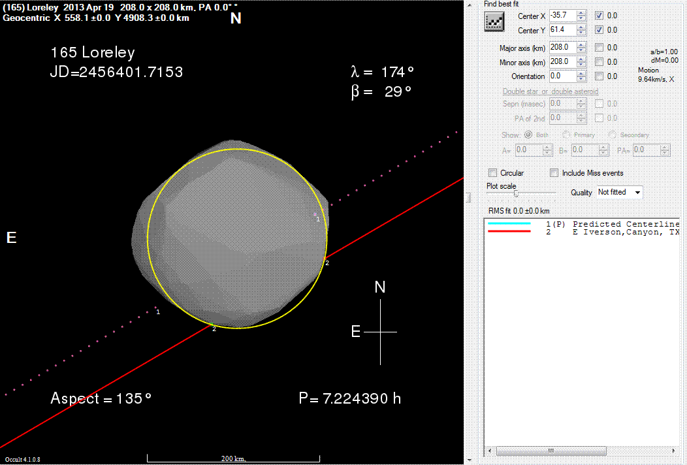Click the cyan legend line swatch
687x465 pixels.
[509, 223]
